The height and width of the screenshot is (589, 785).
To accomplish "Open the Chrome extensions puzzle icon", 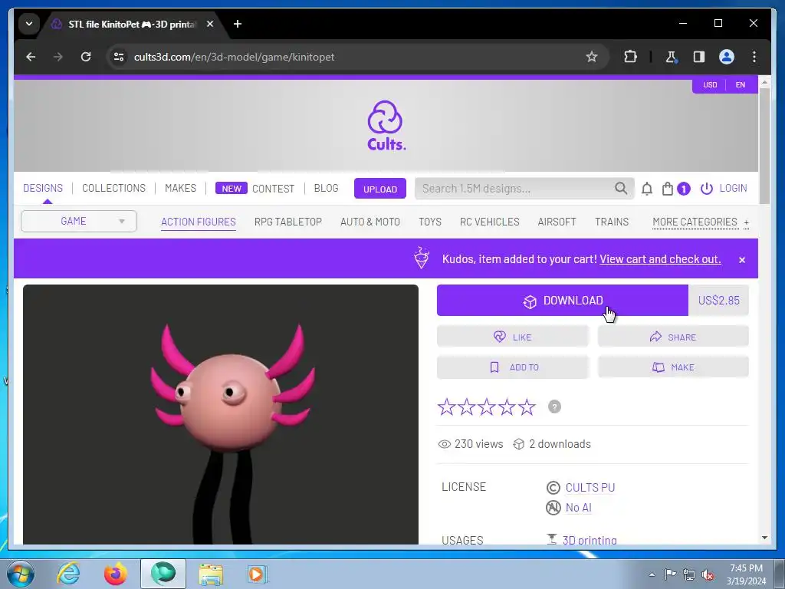I will (x=630, y=57).
